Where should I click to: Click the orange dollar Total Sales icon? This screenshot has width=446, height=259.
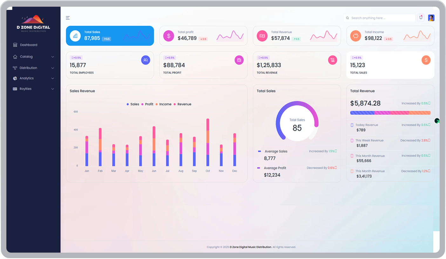point(426,60)
